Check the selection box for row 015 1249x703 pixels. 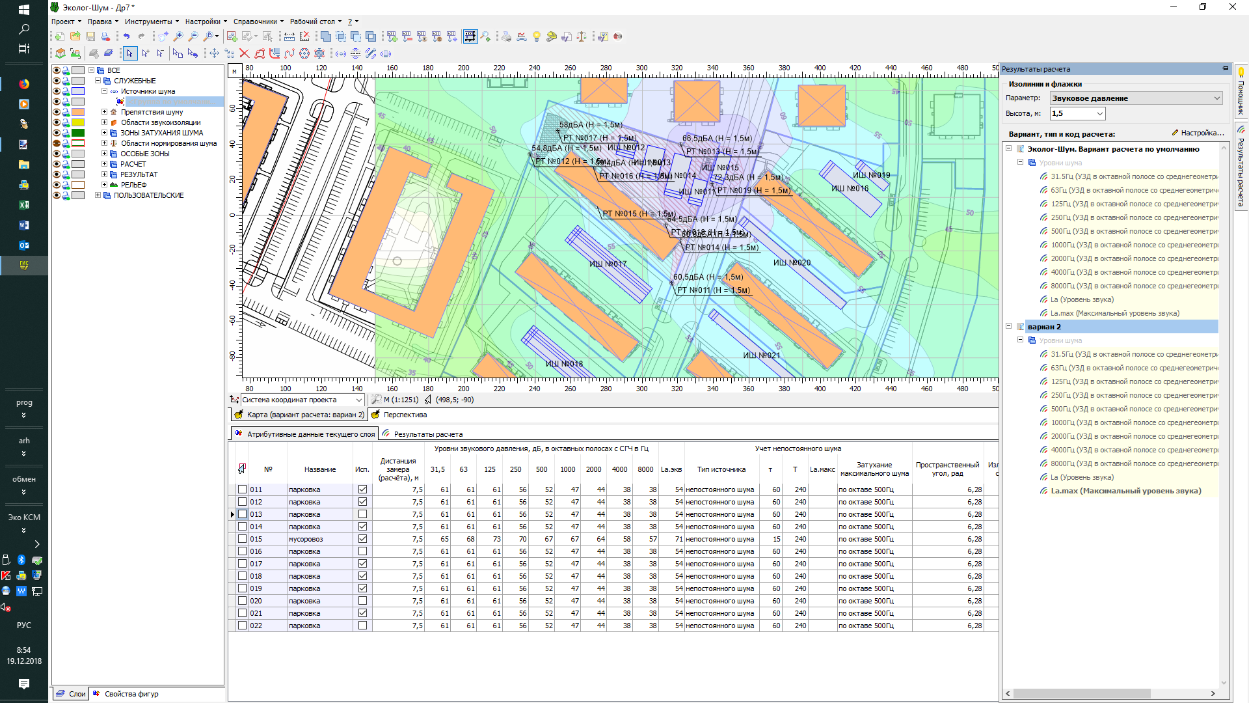coord(243,539)
